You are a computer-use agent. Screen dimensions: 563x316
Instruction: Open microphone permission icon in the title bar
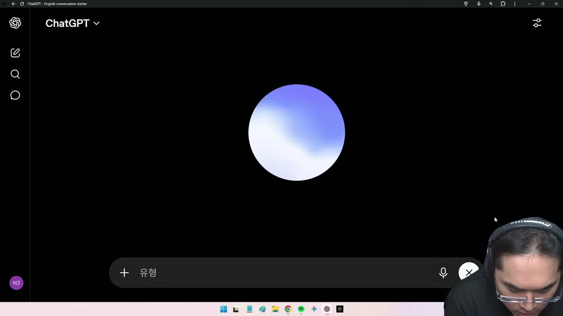click(x=479, y=4)
